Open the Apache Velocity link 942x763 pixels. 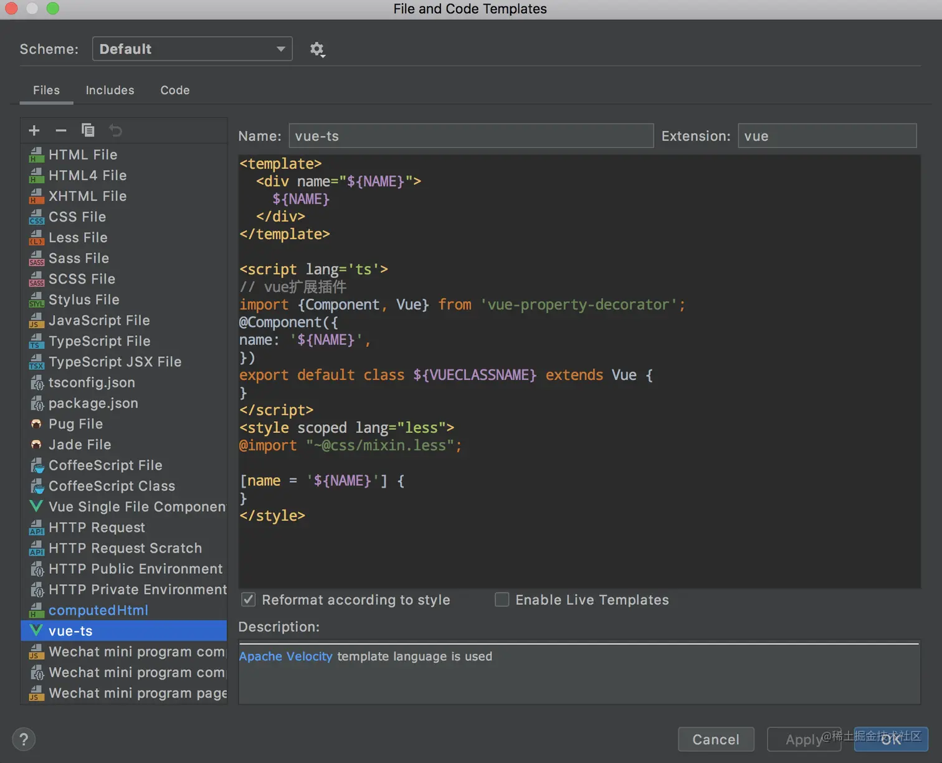285,656
